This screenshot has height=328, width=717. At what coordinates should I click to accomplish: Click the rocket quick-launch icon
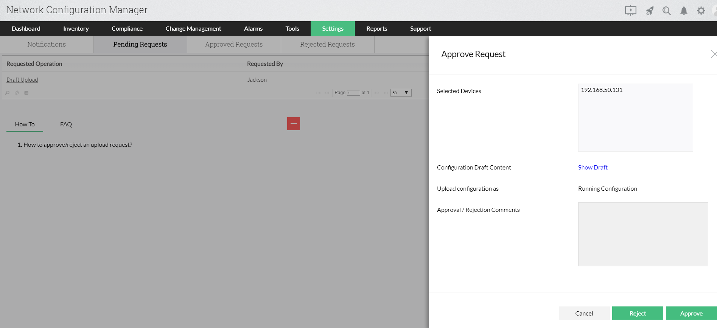tap(650, 11)
